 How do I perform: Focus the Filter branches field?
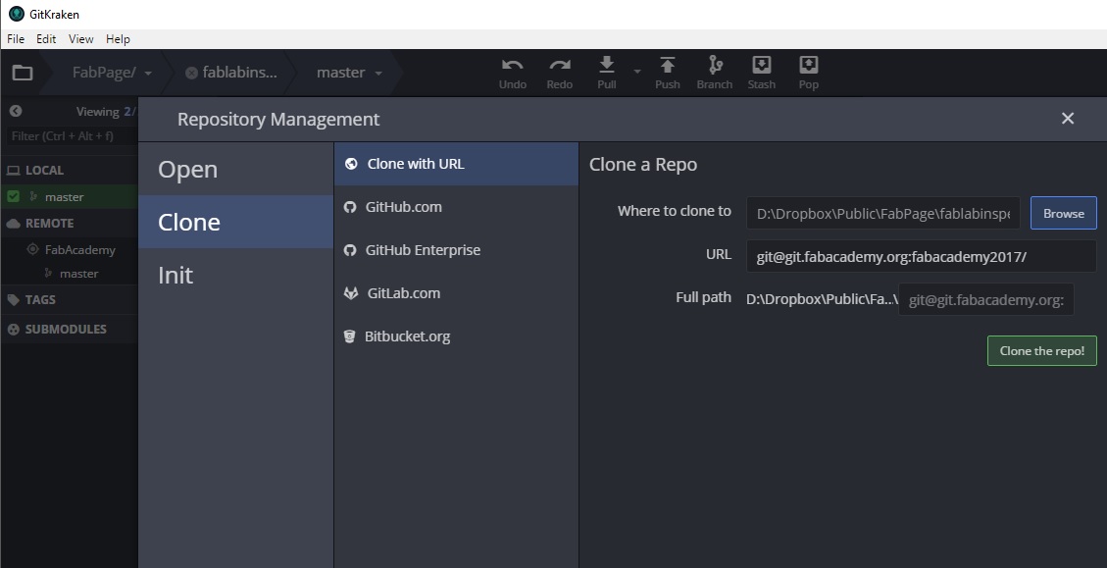click(71, 135)
